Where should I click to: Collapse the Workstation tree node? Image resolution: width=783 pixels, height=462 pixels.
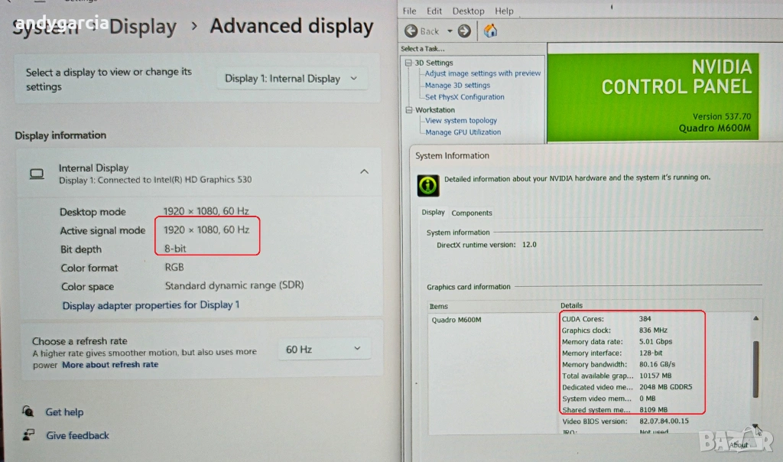[x=409, y=110]
